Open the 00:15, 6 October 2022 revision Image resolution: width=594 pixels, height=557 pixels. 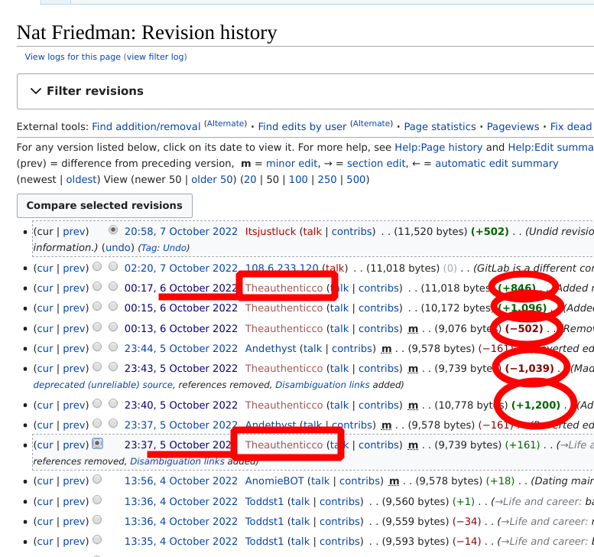tap(181, 308)
